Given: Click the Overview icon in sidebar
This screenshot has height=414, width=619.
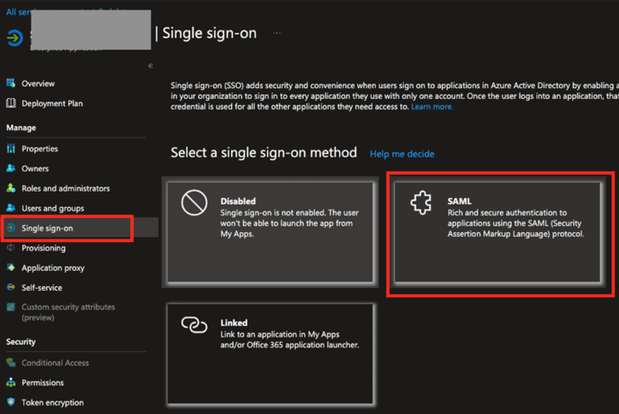Looking at the screenshot, I should pyautogui.click(x=12, y=84).
